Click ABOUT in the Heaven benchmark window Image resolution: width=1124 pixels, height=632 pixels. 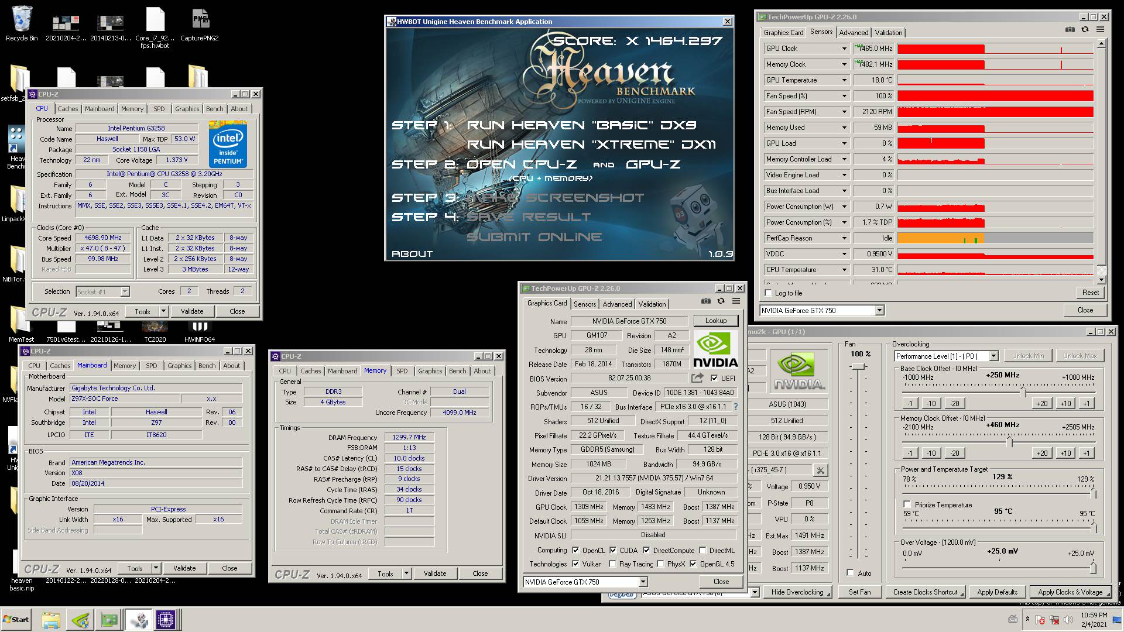pos(412,253)
